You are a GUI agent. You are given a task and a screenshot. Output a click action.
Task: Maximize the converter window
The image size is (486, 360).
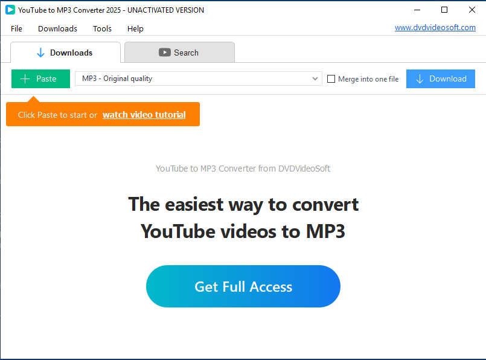pos(444,10)
